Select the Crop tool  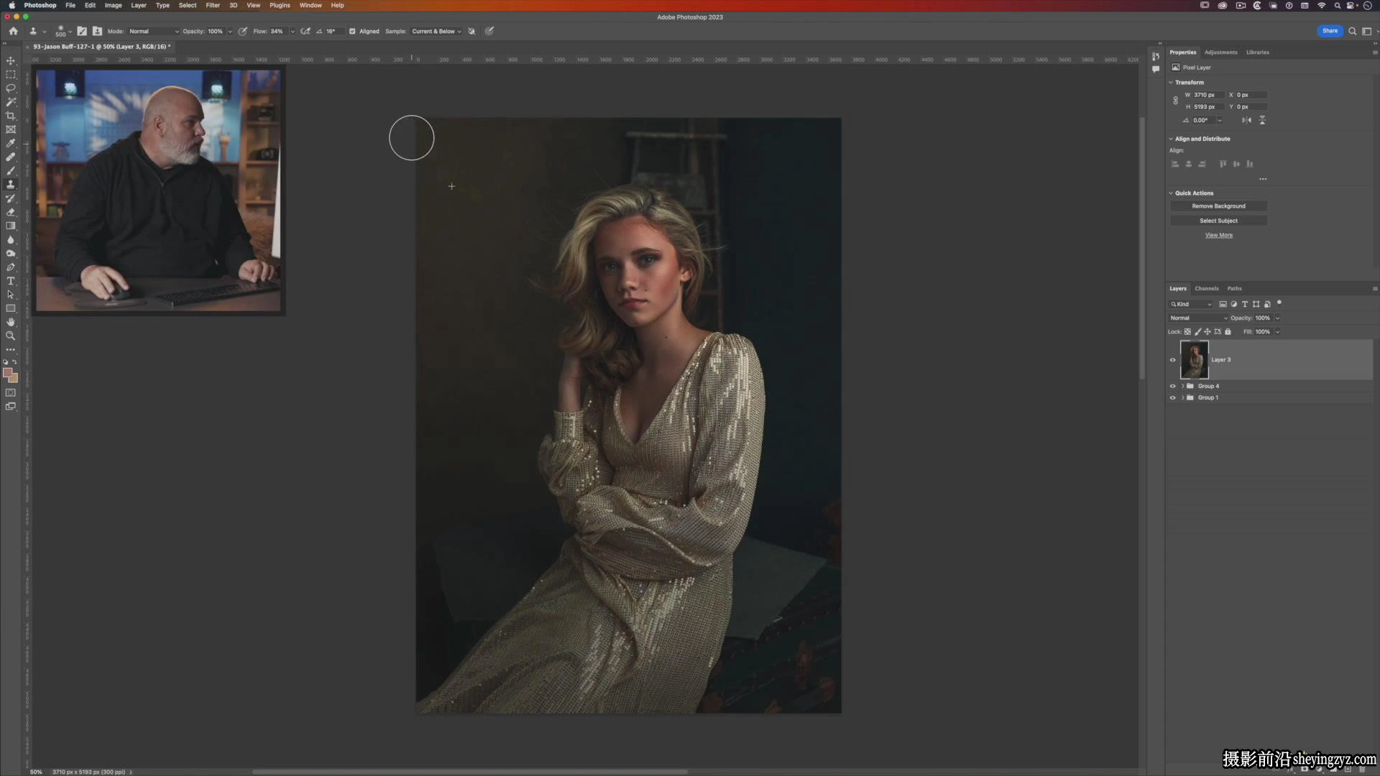click(x=11, y=116)
